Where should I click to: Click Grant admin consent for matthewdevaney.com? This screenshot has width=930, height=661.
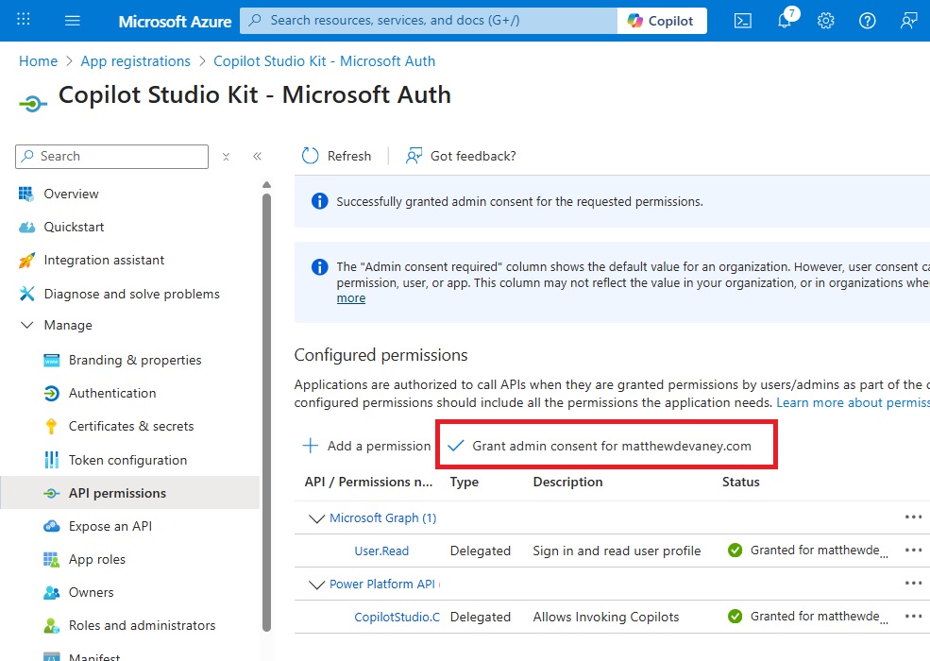pos(601,446)
